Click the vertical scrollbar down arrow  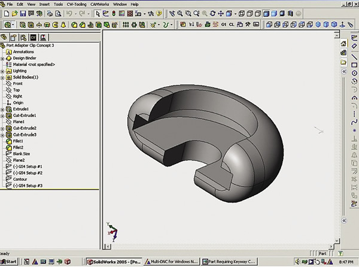tap(336, 241)
